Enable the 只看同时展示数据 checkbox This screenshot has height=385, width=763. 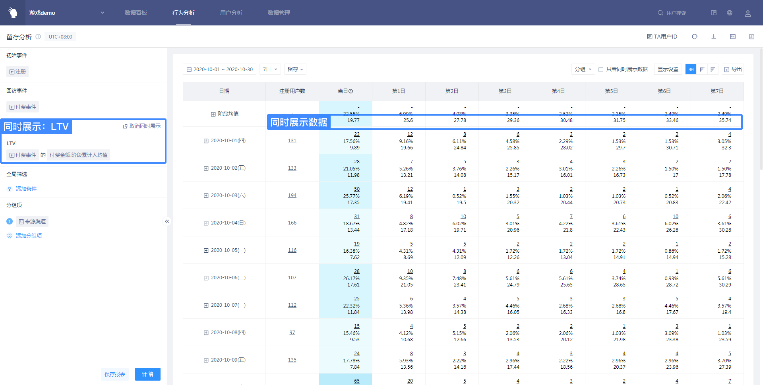(601, 70)
